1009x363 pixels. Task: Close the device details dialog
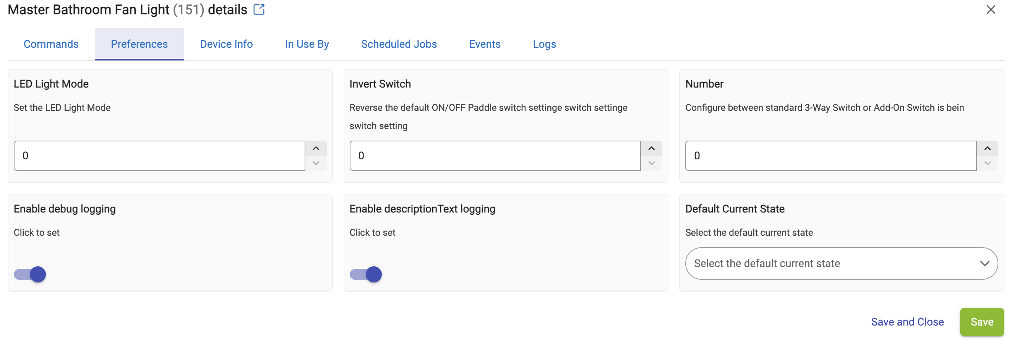click(991, 10)
